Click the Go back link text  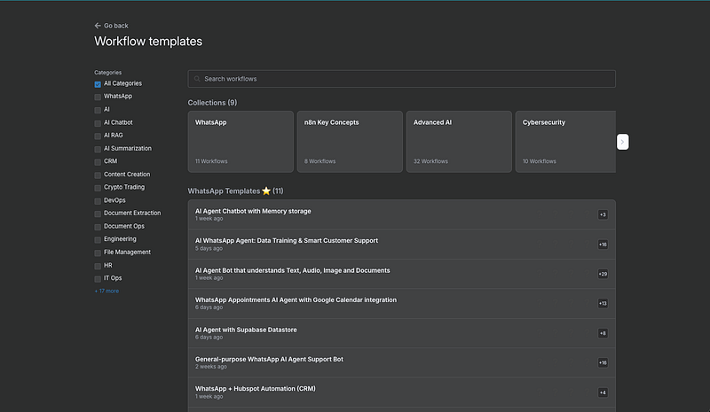[116, 26]
